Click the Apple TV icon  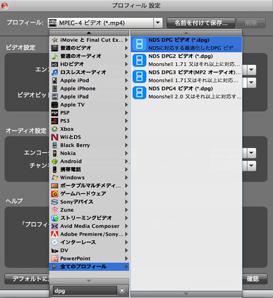tap(55, 105)
